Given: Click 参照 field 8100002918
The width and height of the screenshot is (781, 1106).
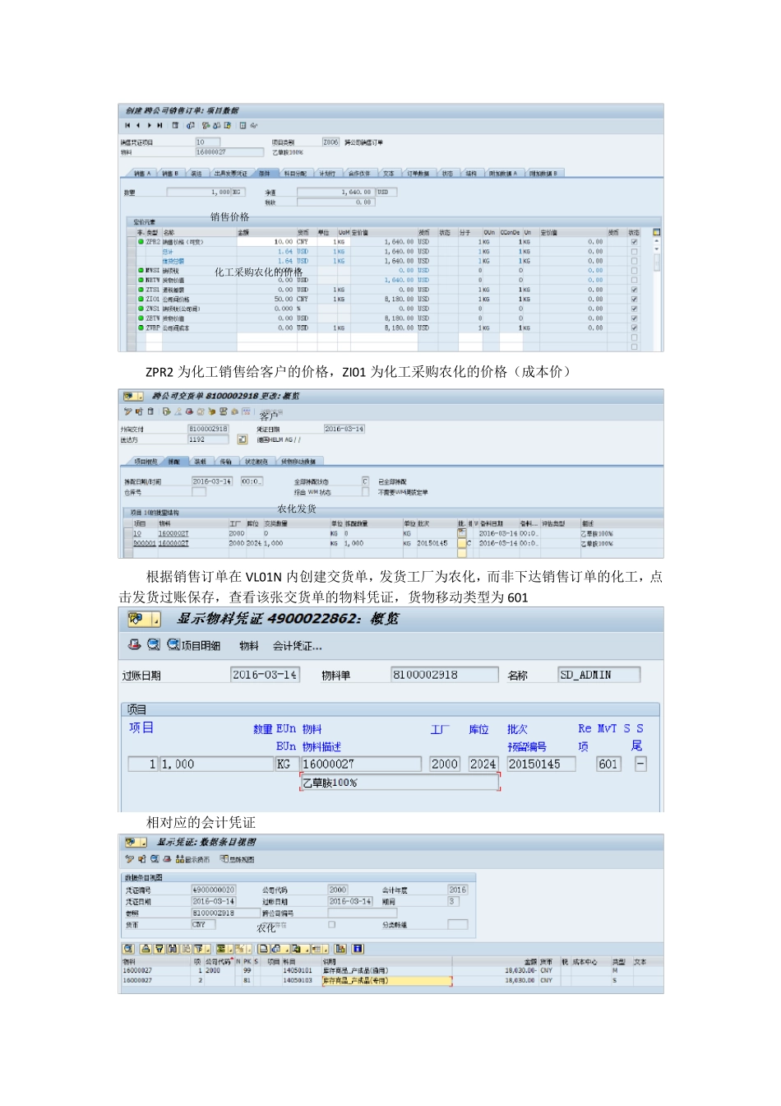Looking at the screenshot, I should (x=225, y=913).
